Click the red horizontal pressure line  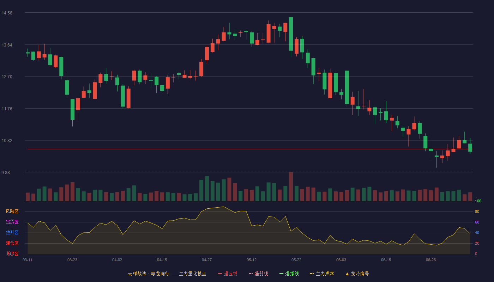click(x=250, y=149)
